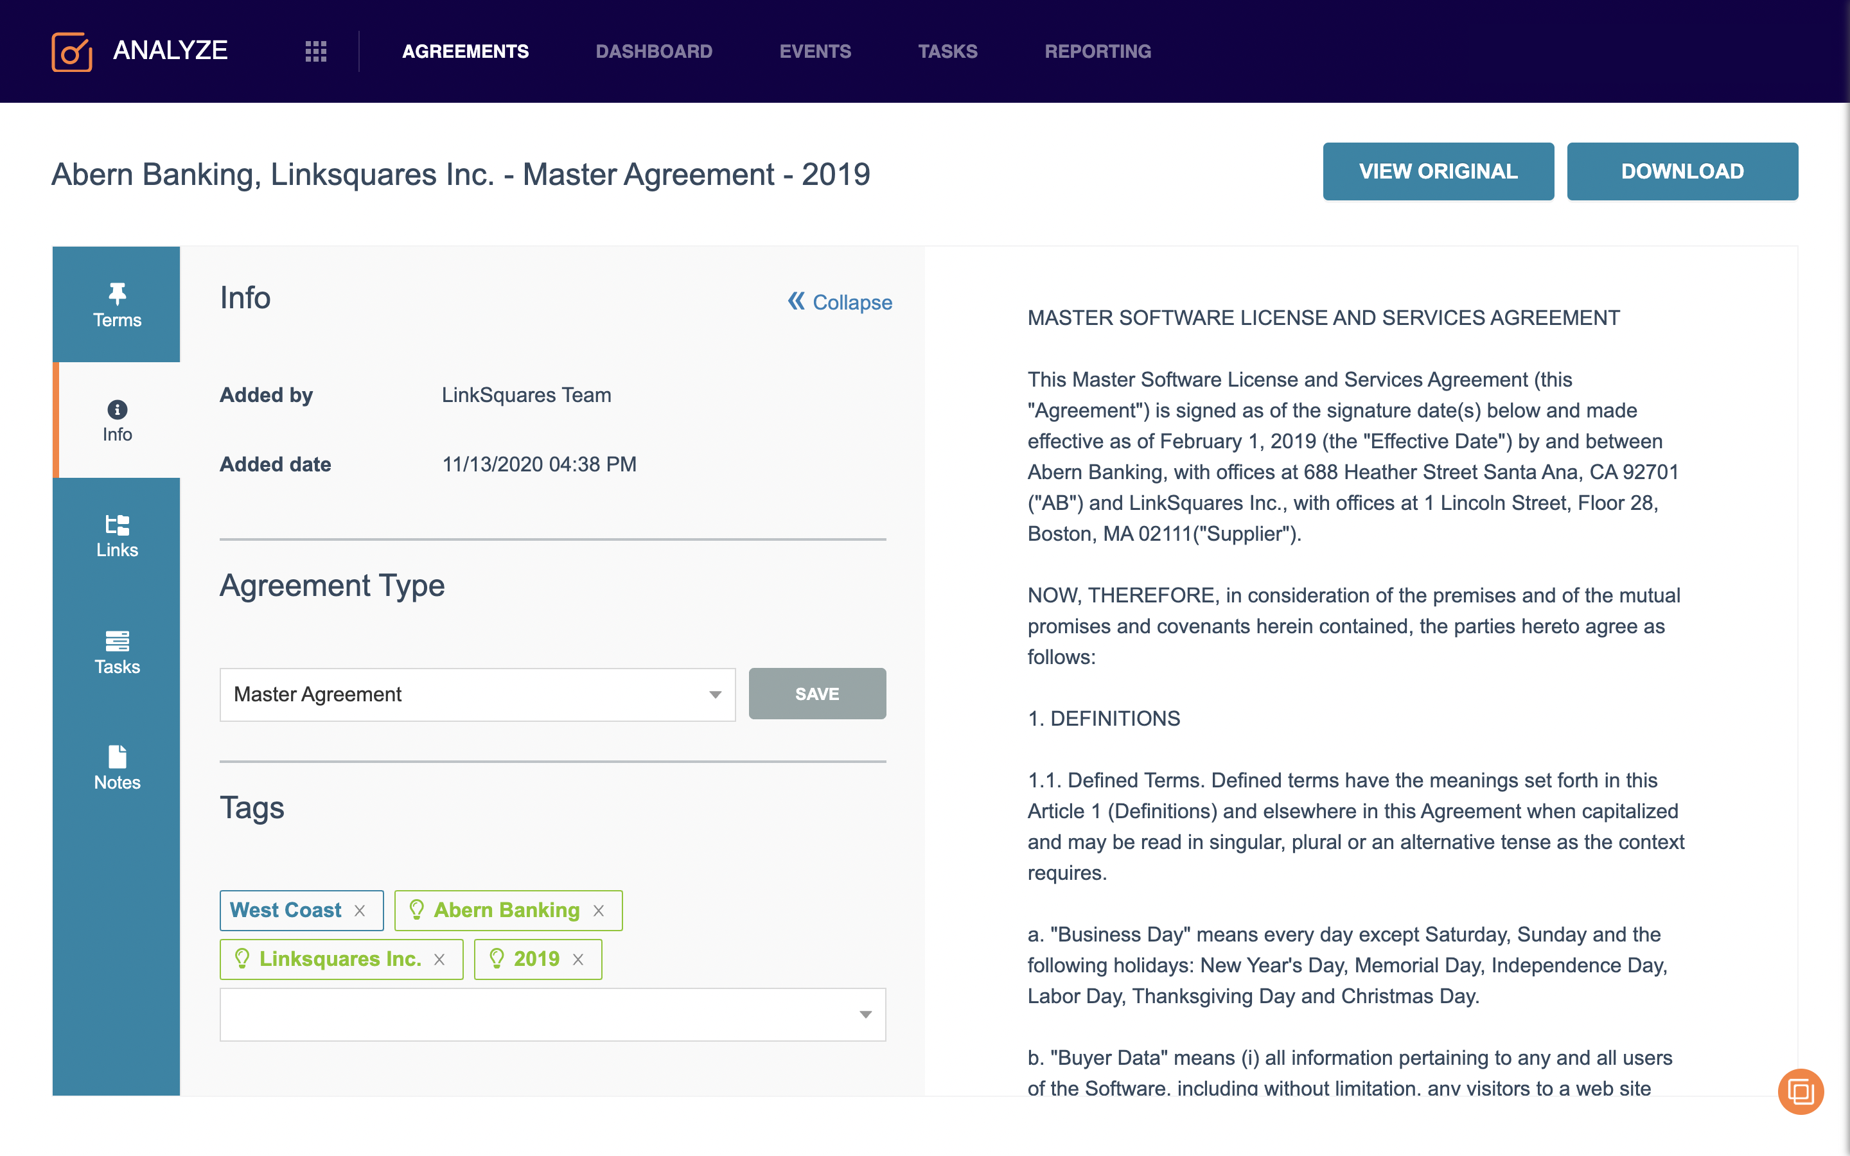The height and width of the screenshot is (1156, 1850).
Task: Click the View Original button
Action: tap(1437, 171)
